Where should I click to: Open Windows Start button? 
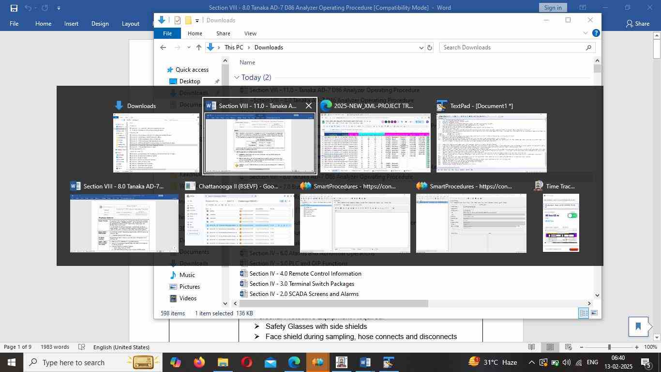(x=11, y=362)
